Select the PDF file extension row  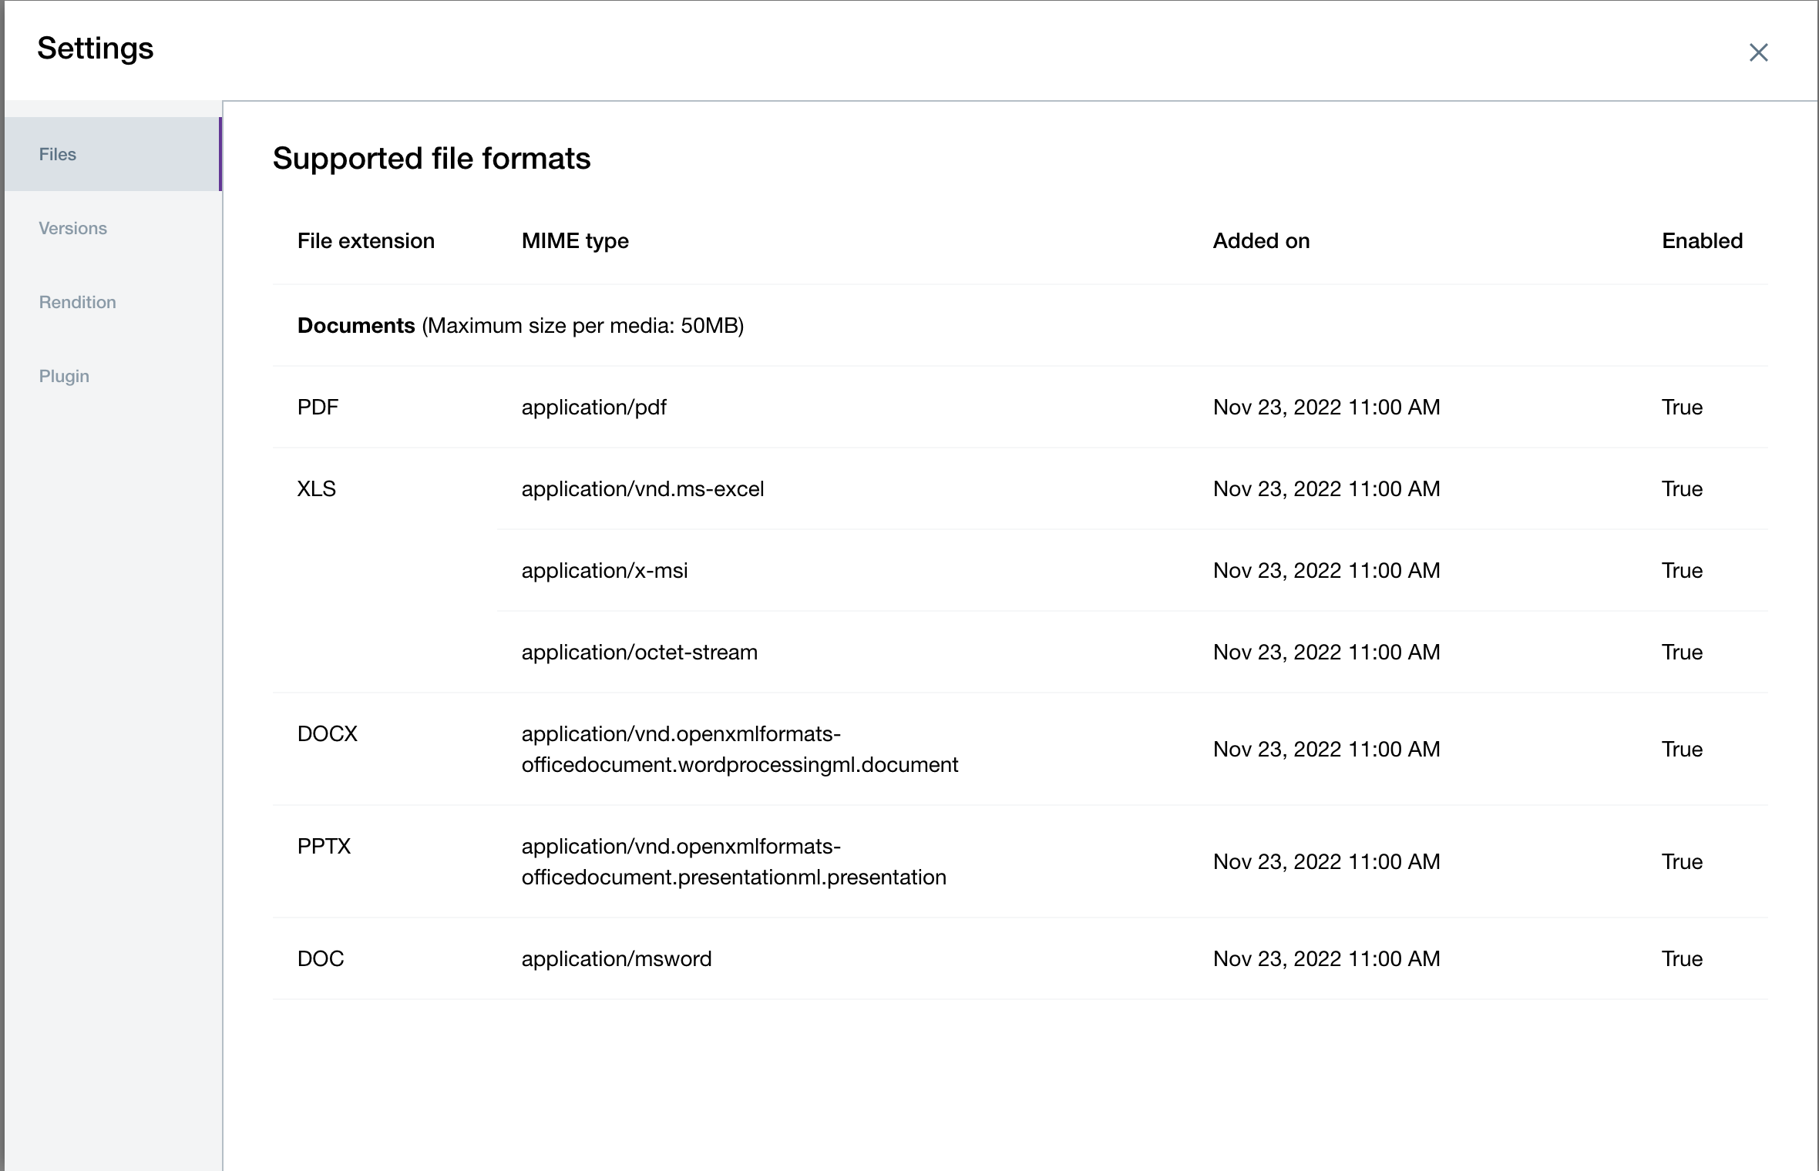point(318,407)
